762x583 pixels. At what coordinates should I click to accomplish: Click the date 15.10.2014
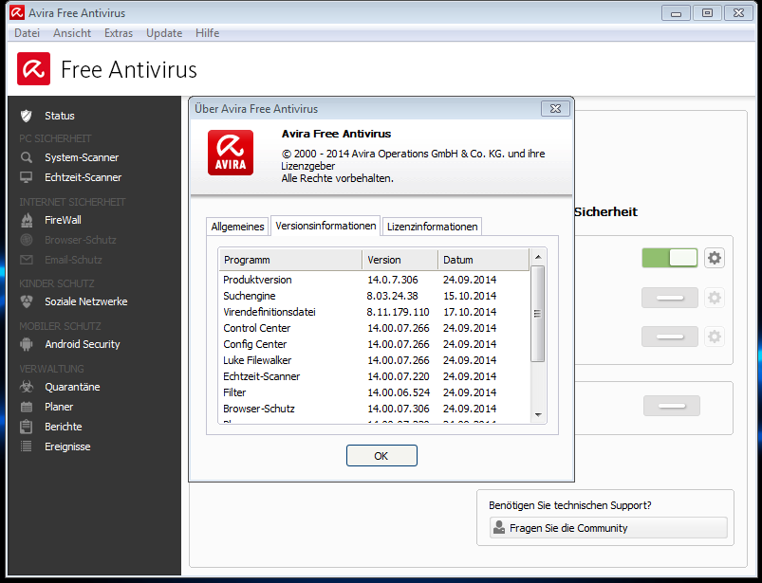point(470,296)
